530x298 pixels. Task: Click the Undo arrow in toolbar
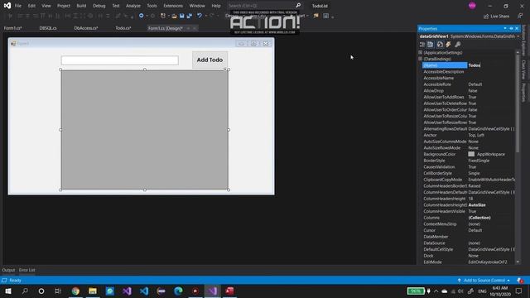200,16
